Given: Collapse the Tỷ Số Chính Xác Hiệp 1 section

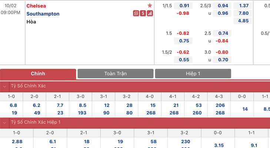Looking at the screenshot, I should 5,123.
